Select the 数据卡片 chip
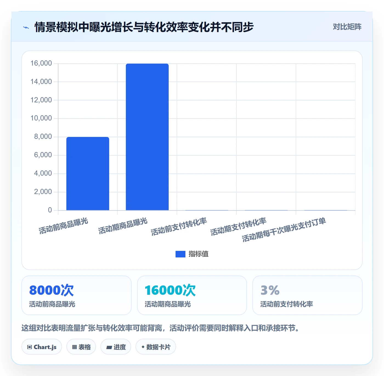This screenshot has width=384, height=376. tap(156, 347)
